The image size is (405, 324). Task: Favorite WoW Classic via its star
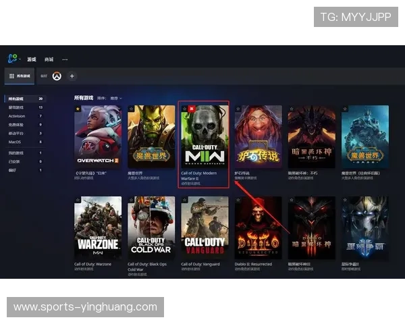[x=345, y=109]
